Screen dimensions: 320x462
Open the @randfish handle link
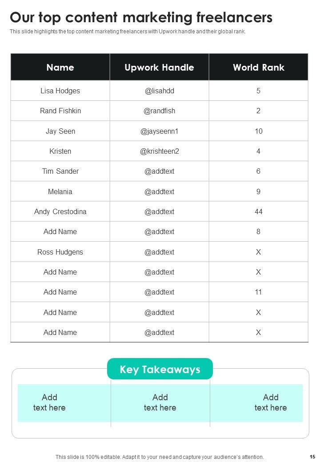pyautogui.click(x=159, y=111)
